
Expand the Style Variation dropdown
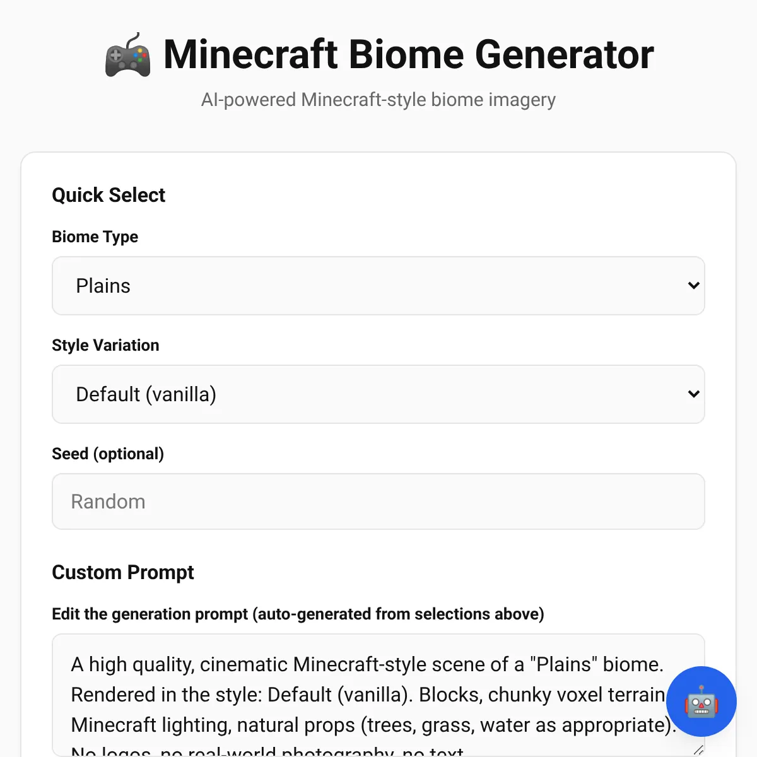377,394
